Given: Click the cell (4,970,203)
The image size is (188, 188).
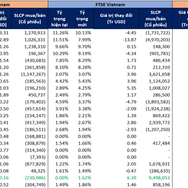Looking at the screenshot, I should 158,40.
